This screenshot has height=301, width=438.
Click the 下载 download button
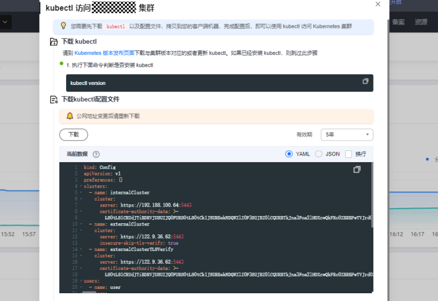74,134
